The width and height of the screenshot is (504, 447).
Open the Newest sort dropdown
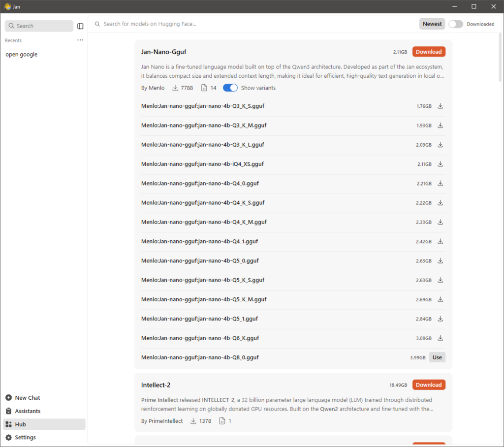tap(432, 24)
